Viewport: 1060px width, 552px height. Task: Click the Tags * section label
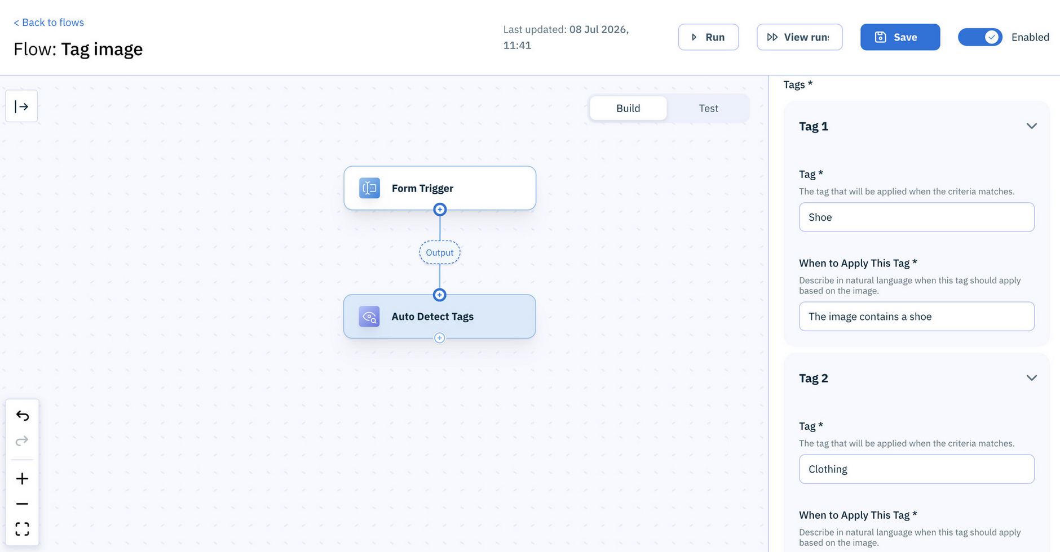(798, 84)
